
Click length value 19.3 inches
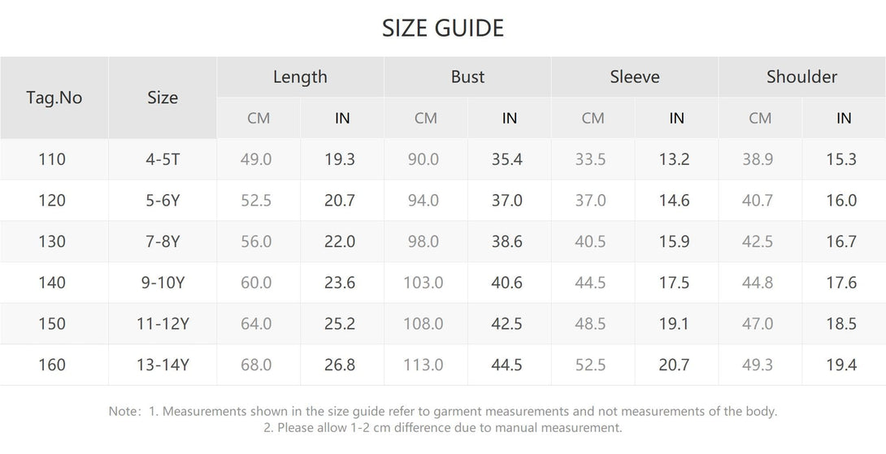(340, 159)
